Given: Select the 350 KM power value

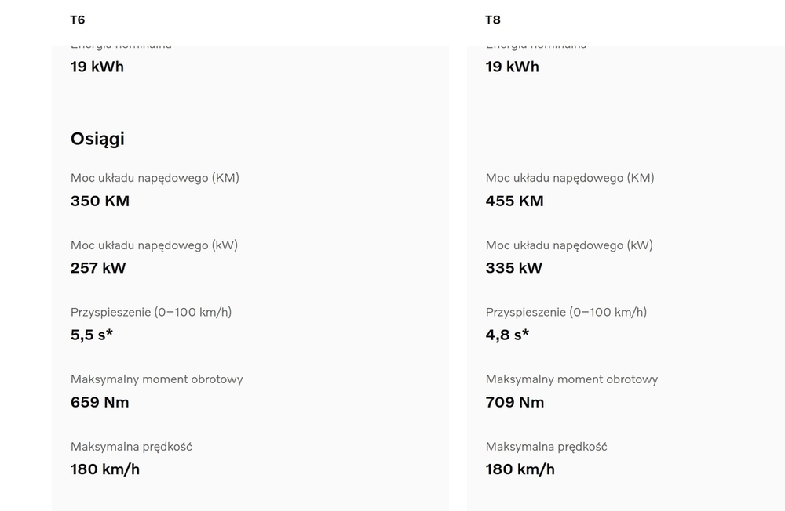Looking at the screenshot, I should tap(100, 201).
